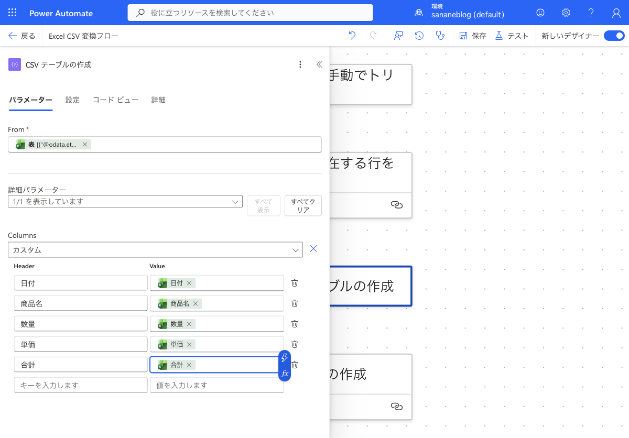This screenshot has width=629, height=438.
Task: Delete the 単価 row with trash icon
Action: 295,344
